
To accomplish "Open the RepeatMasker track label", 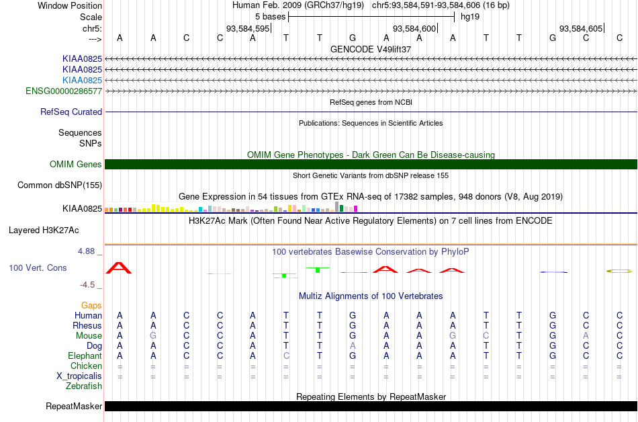I will 74,406.
